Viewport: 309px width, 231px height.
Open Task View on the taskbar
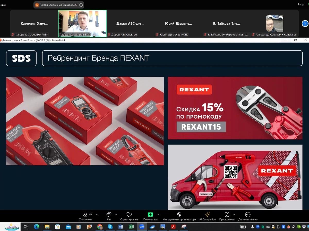[25, 227]
